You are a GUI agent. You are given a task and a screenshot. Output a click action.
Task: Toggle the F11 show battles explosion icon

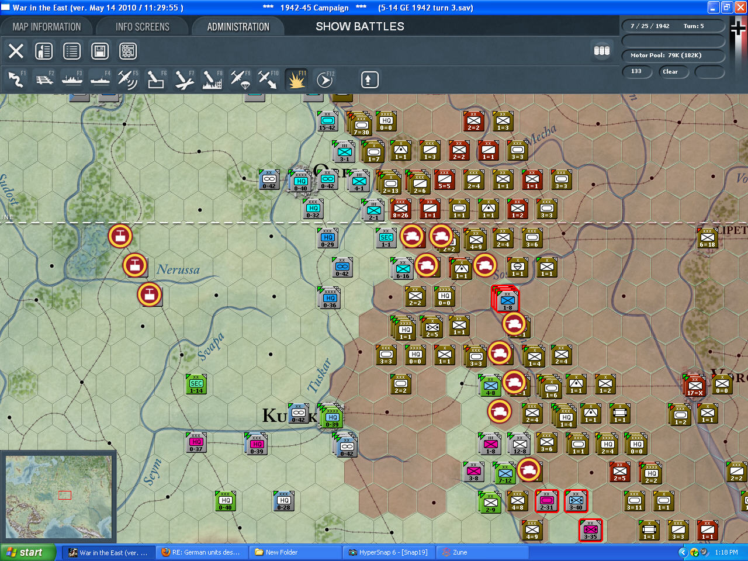[x=296, y=79]
